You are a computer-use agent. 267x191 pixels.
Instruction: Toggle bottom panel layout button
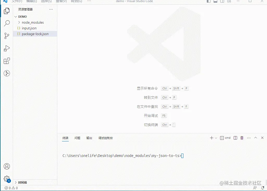point(215,1)
